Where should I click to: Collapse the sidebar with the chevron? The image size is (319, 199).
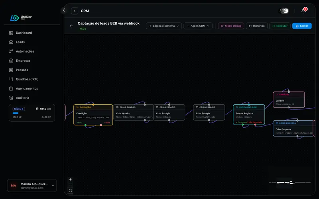(x=64, y=10)
